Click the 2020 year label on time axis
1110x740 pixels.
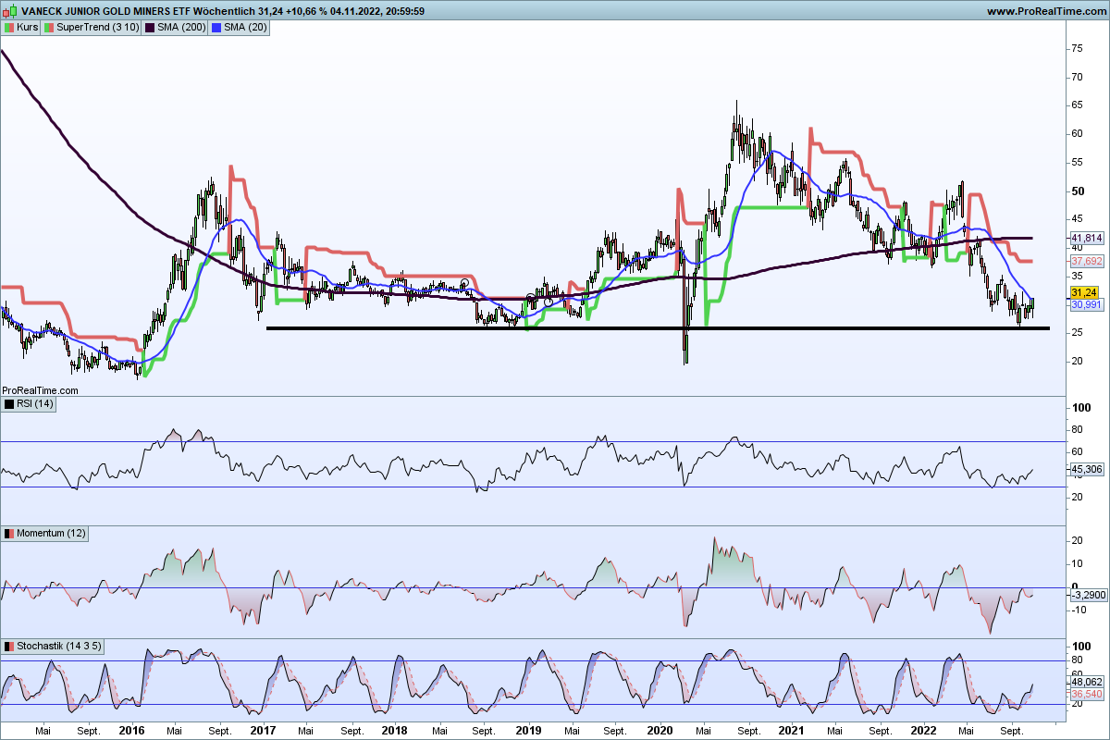tap(660, 731)
